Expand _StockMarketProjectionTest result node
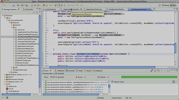Viewport: 179px width, 100px height. click(44, 82)
